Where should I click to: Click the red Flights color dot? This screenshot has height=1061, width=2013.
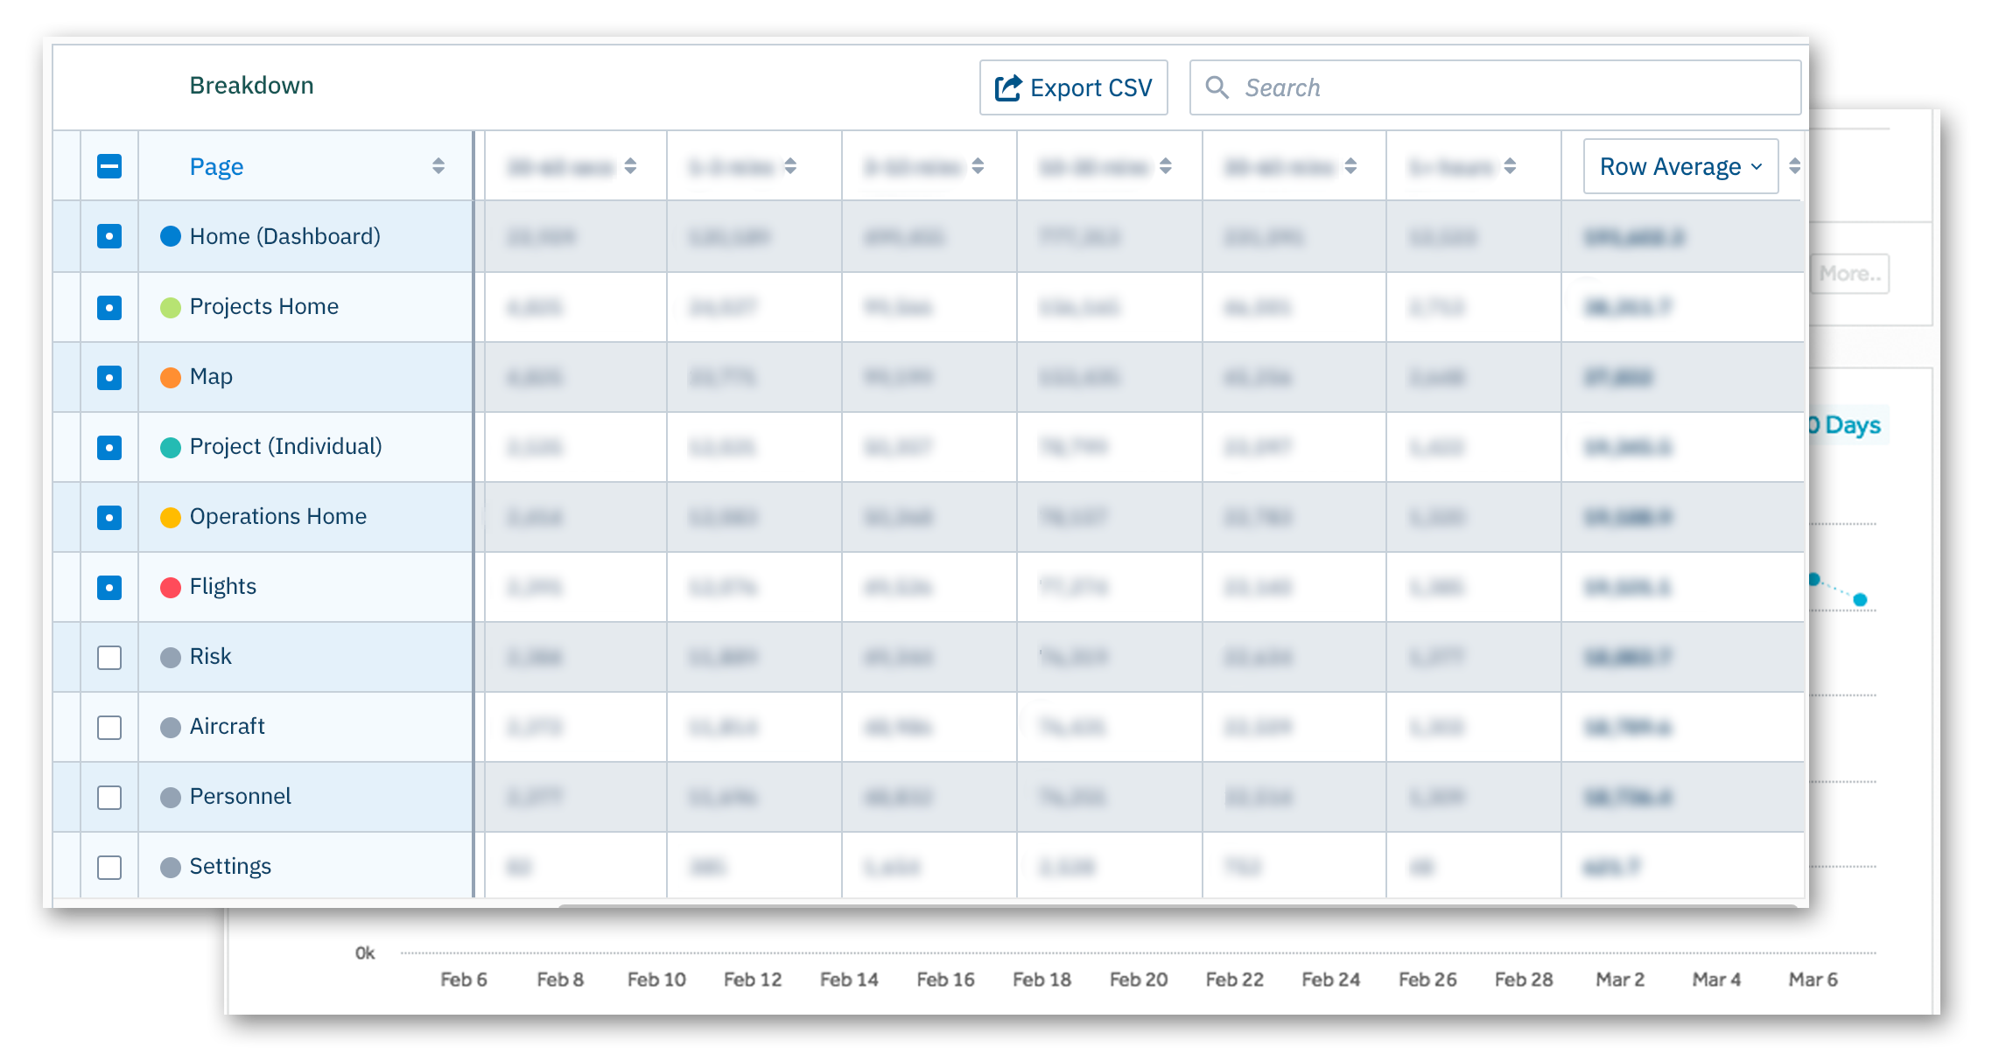tap(171, 587)
